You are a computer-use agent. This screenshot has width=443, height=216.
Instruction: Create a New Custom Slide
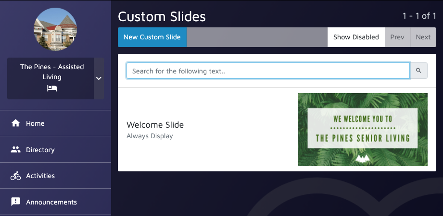tap(152, 37)
